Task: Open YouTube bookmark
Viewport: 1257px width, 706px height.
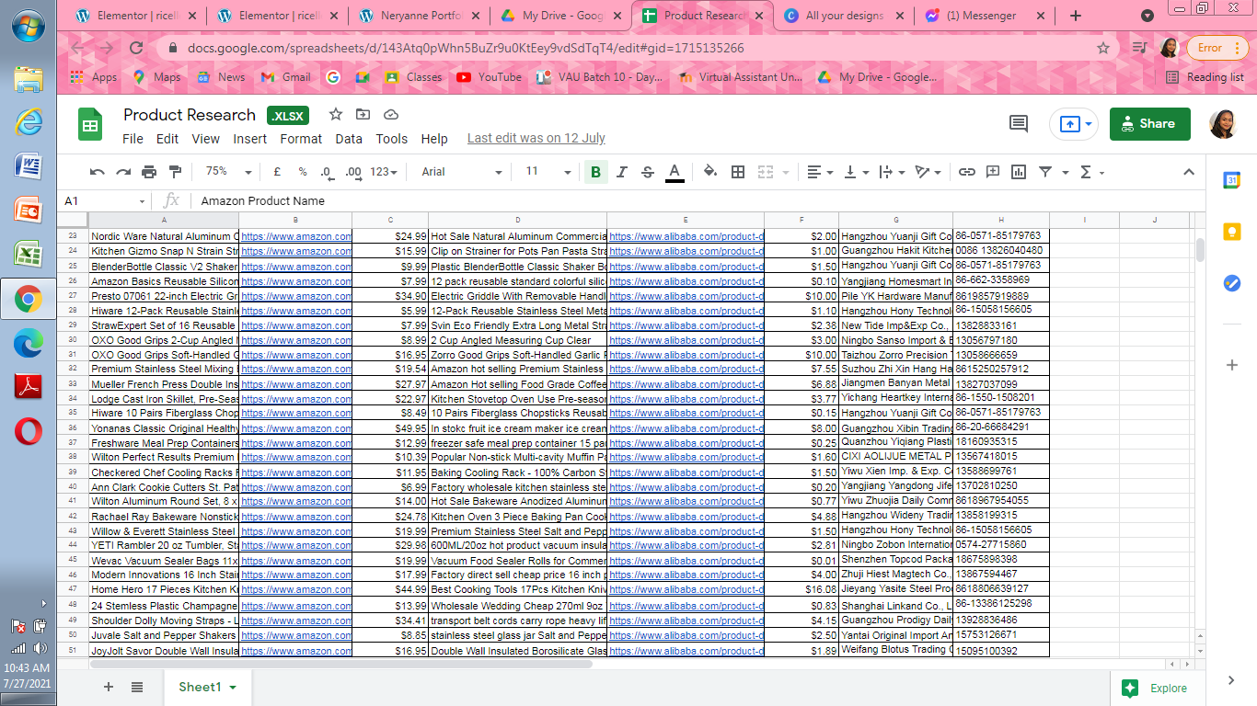Action: [488, 77]
